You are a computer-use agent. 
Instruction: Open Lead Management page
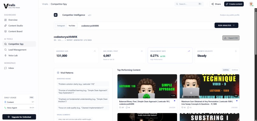tap(19, 50)
